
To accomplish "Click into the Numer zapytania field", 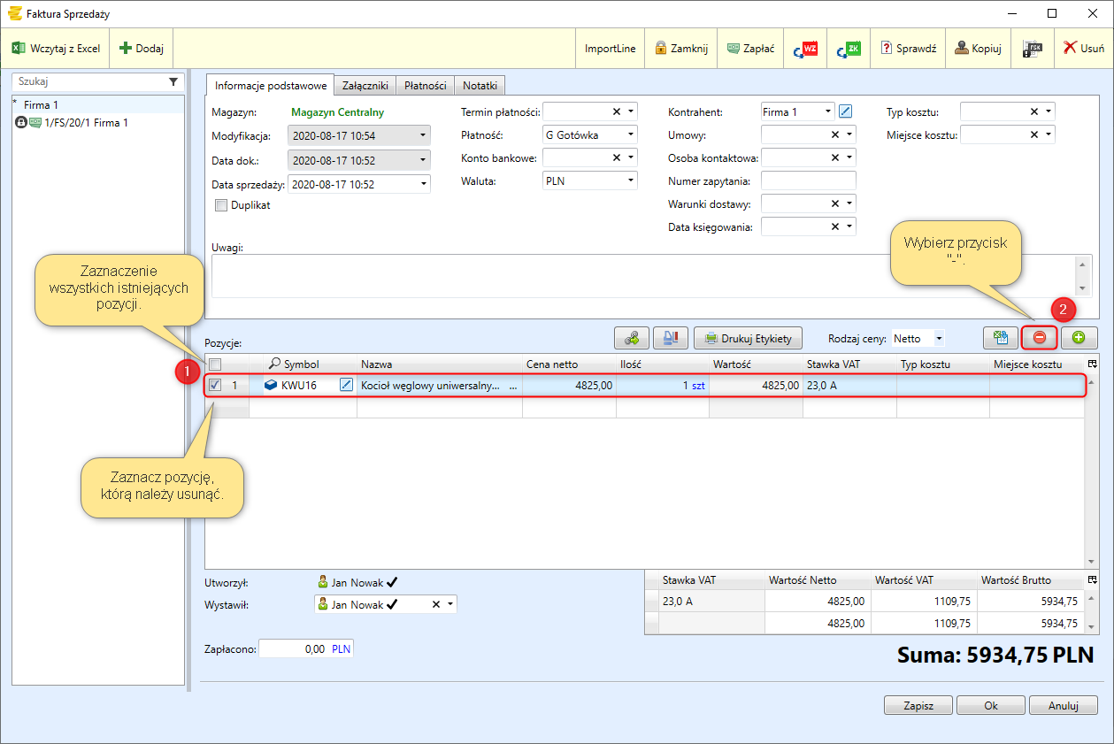I will point(808,180).
